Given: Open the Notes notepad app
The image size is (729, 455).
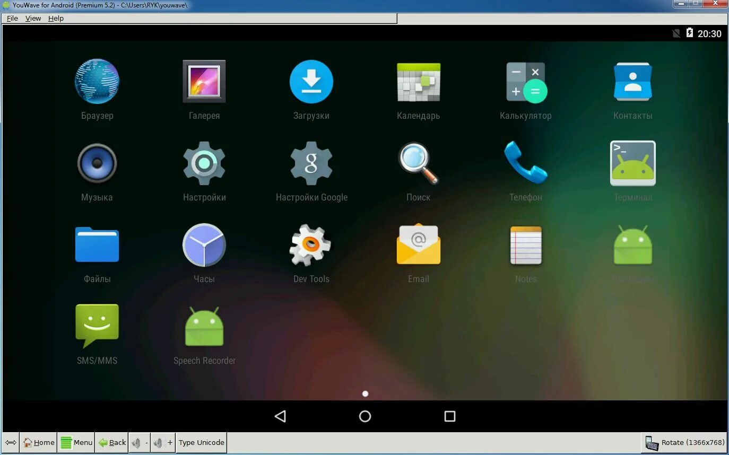Looking at the screenshot, I should [526, 245].
